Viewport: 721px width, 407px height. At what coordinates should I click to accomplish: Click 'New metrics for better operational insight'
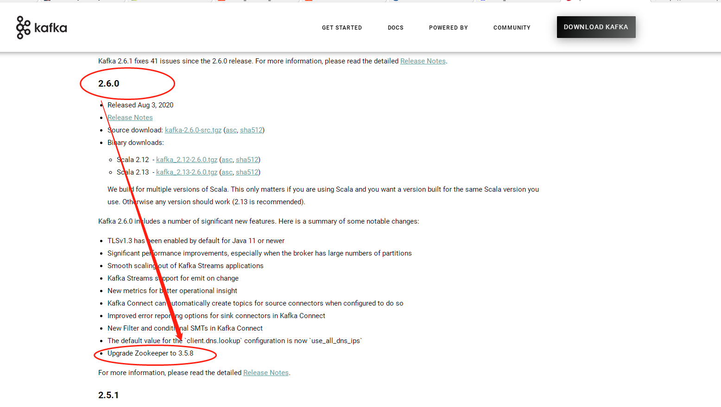(172, 291)
